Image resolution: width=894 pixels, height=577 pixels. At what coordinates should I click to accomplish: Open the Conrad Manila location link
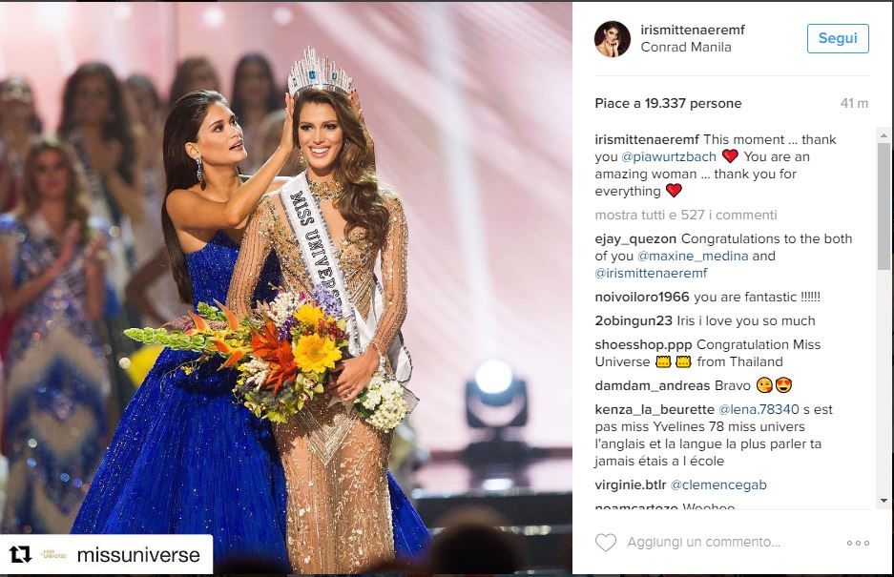(x=685, y=48)
